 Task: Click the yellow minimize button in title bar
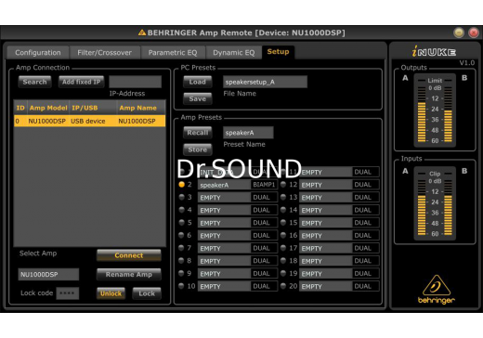click(x=459, y=32)
